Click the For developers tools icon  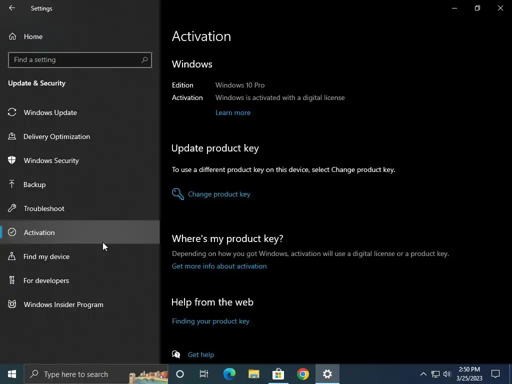tap(12, 280)
